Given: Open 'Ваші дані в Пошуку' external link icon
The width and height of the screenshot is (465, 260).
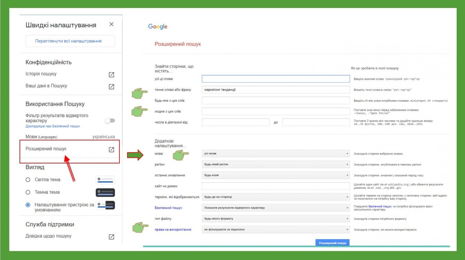Looking at the screenshot, I should coord(111,87).
